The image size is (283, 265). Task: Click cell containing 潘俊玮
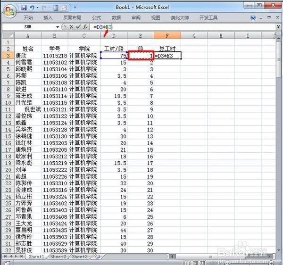tap(28, 116)
